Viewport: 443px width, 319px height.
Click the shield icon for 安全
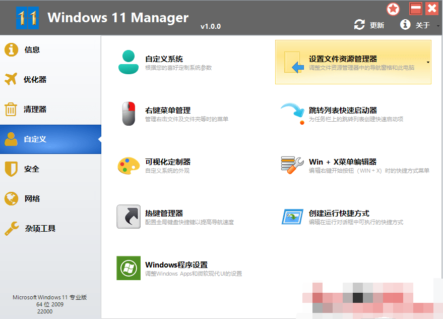click(11, 169)
